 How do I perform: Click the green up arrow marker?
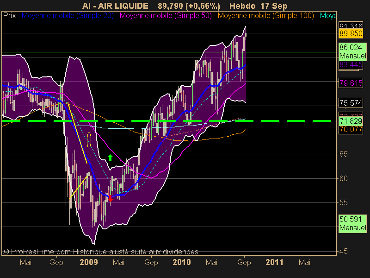[x=110, y=158]
